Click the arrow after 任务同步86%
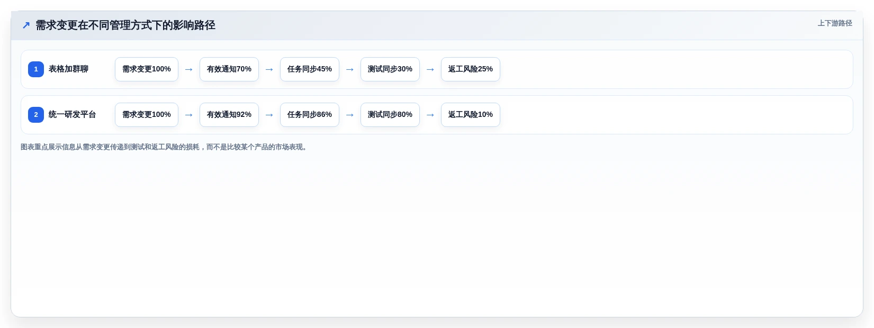This screenshot has width=874, height=328. click(x=350, y=115)
